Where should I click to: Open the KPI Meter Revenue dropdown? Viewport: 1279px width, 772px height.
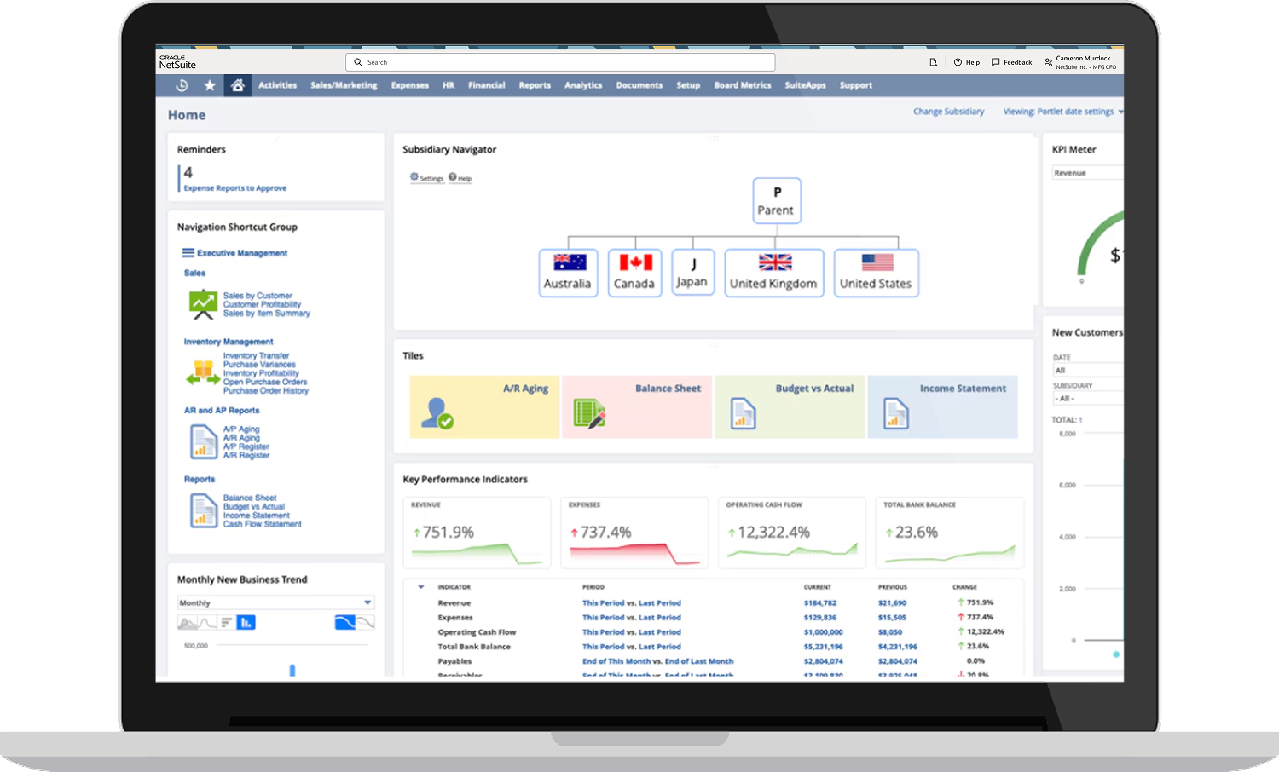pyautogui.click(x=1087, y=173)
